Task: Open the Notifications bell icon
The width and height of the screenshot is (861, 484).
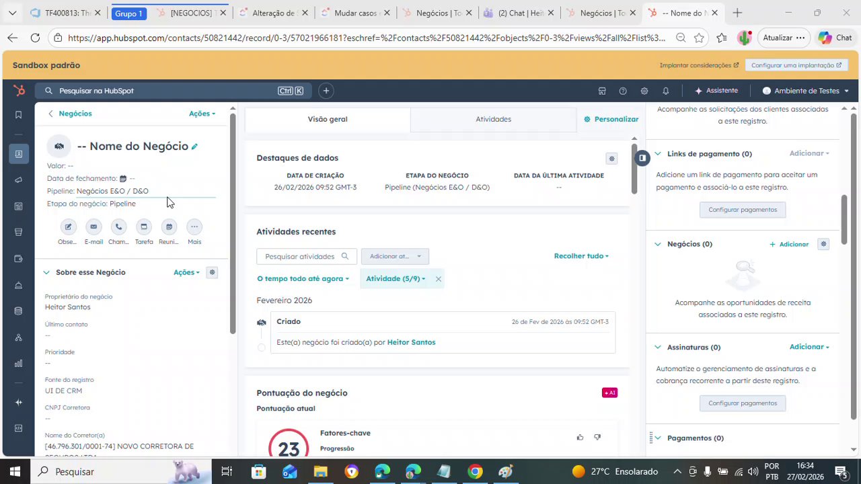Action: pyautogui.click(x=665, y=91)
